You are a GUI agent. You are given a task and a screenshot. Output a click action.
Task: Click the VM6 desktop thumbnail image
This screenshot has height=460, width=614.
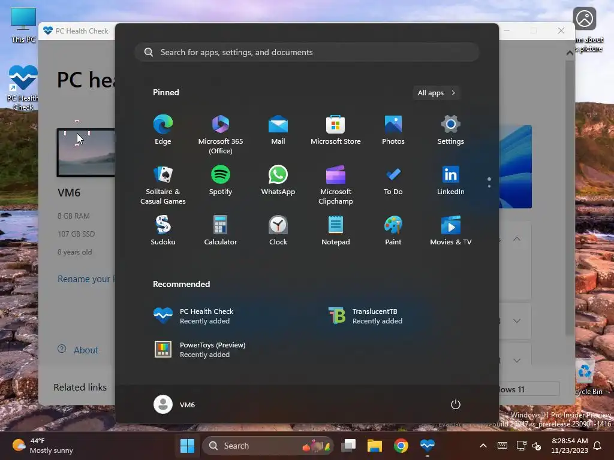pos(86,153)
